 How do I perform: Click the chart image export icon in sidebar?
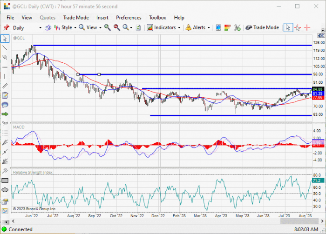5,201
